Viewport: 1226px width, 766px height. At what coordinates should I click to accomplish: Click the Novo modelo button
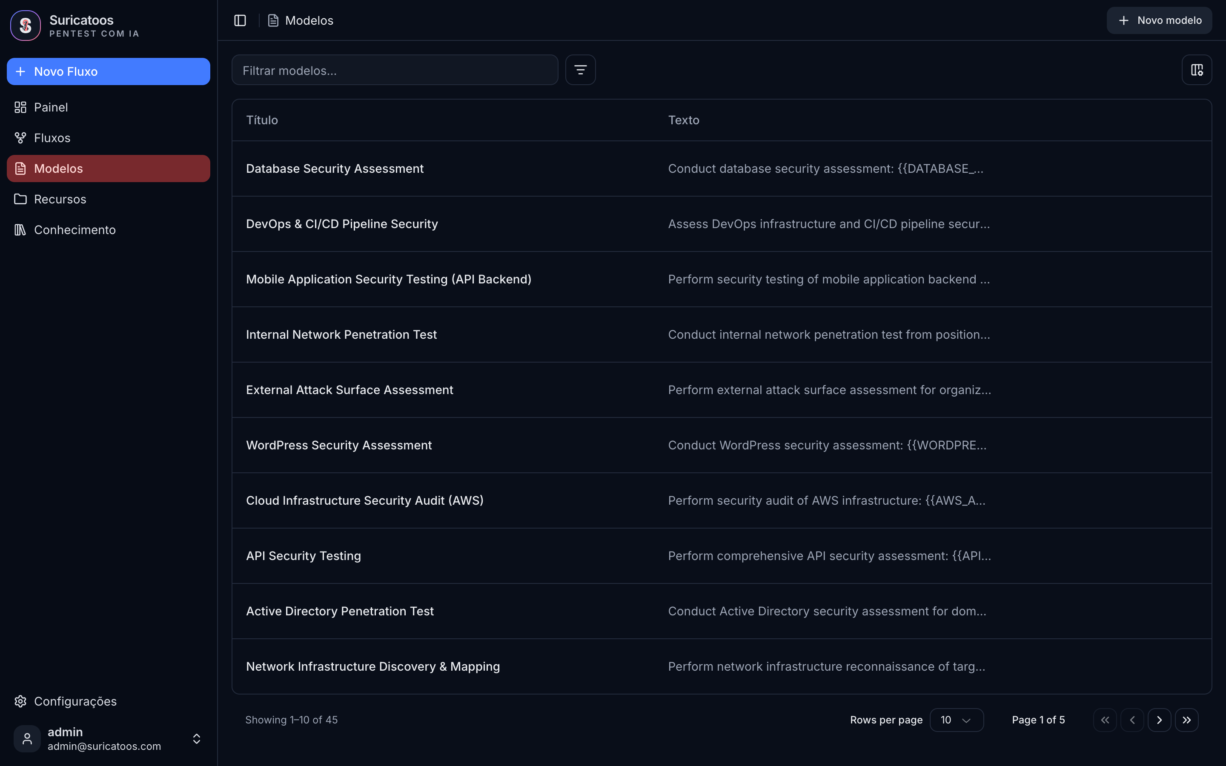(x=1159, y=20)
